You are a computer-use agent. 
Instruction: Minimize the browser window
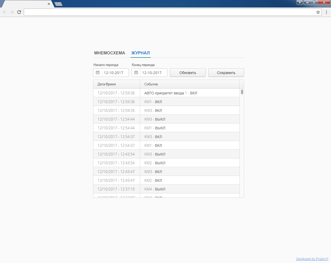pyautogui.click(x=307, y=2)
